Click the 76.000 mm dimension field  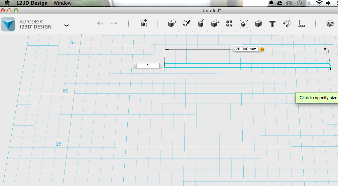pyautogui.click(x=246, y=49)
